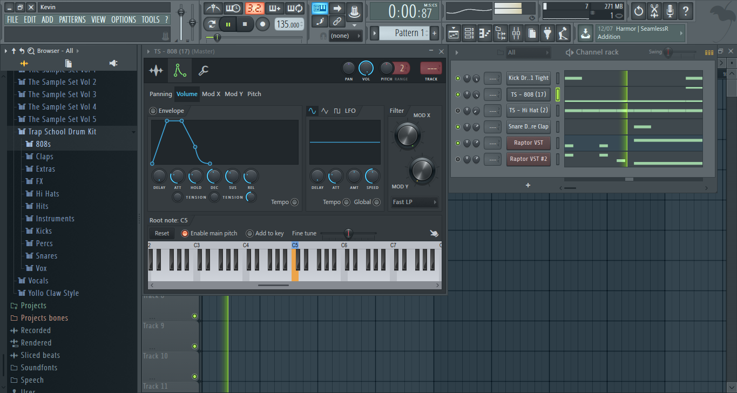Add a channel with the plus icon

(x=528, y=185)
